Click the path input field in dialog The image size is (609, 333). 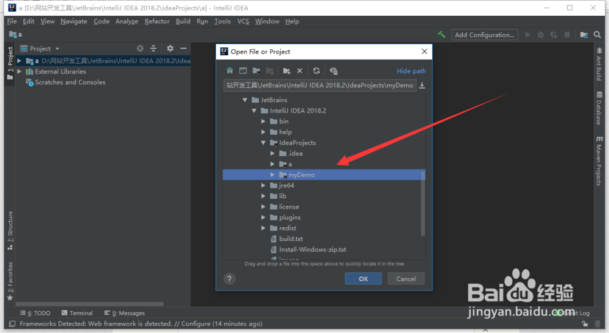click(320, 85)
